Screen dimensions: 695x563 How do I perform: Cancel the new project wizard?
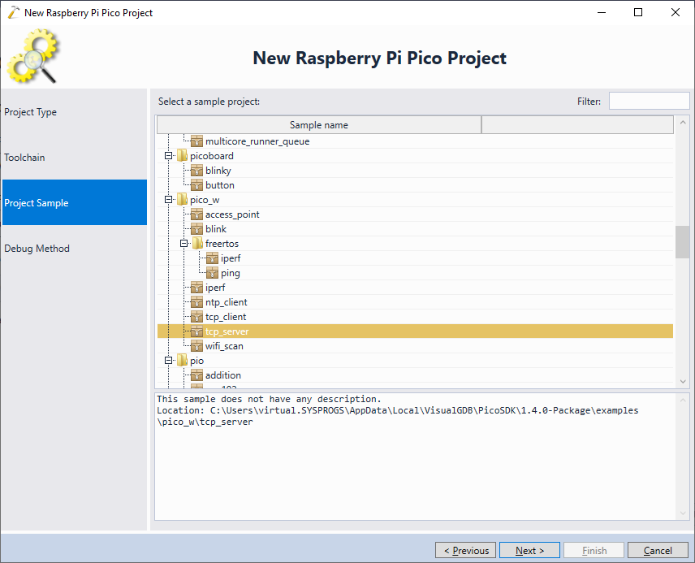[x=658, y=551]
